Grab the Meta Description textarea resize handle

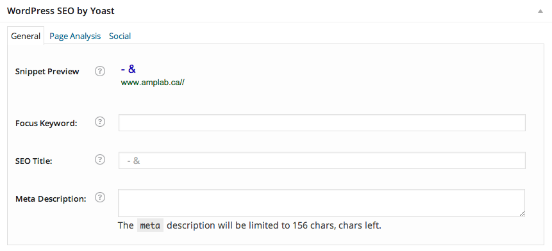522,213
